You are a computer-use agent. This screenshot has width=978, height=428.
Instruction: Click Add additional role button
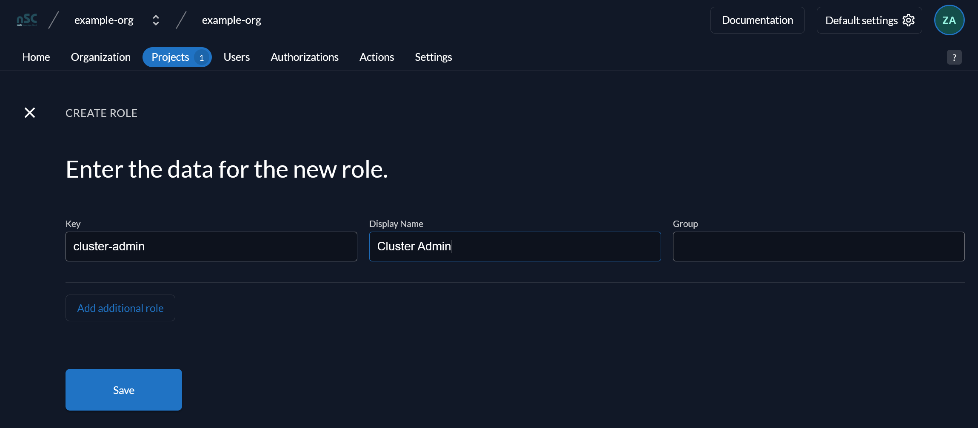(x=120, y=308)
